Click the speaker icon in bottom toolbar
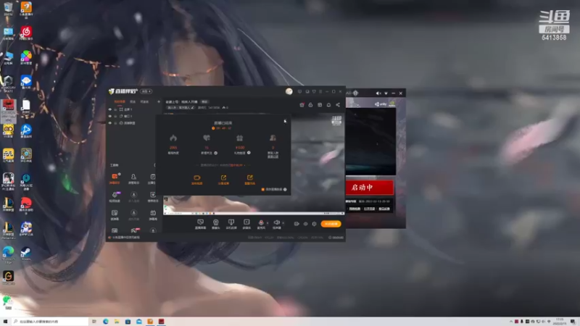Screen dimensions: 580x326 pyautogui.click(x=276, y=222)
